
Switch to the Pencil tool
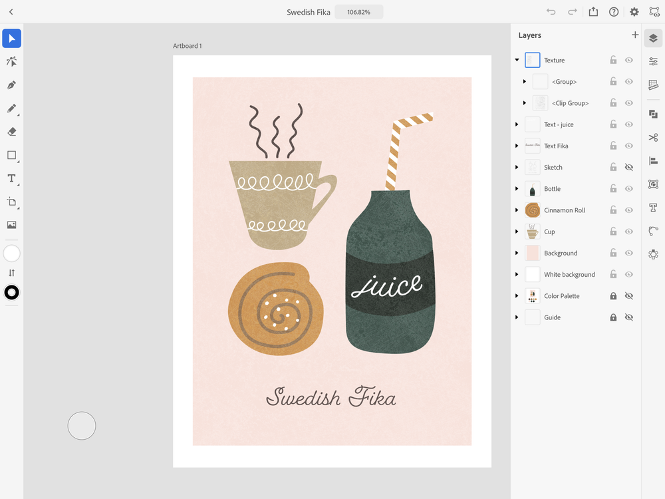pos(11,109)
